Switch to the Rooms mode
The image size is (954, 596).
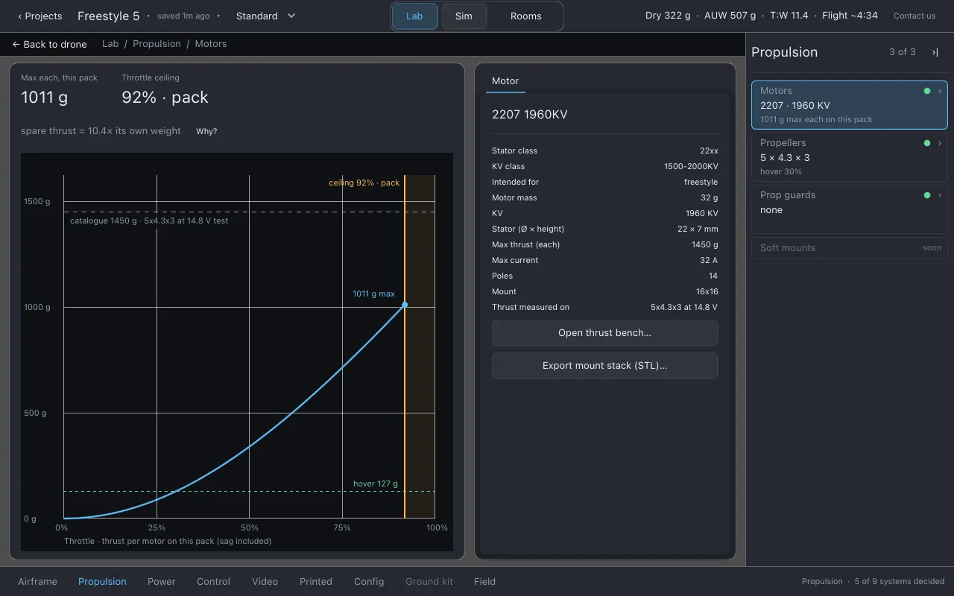tap(526, 16)
